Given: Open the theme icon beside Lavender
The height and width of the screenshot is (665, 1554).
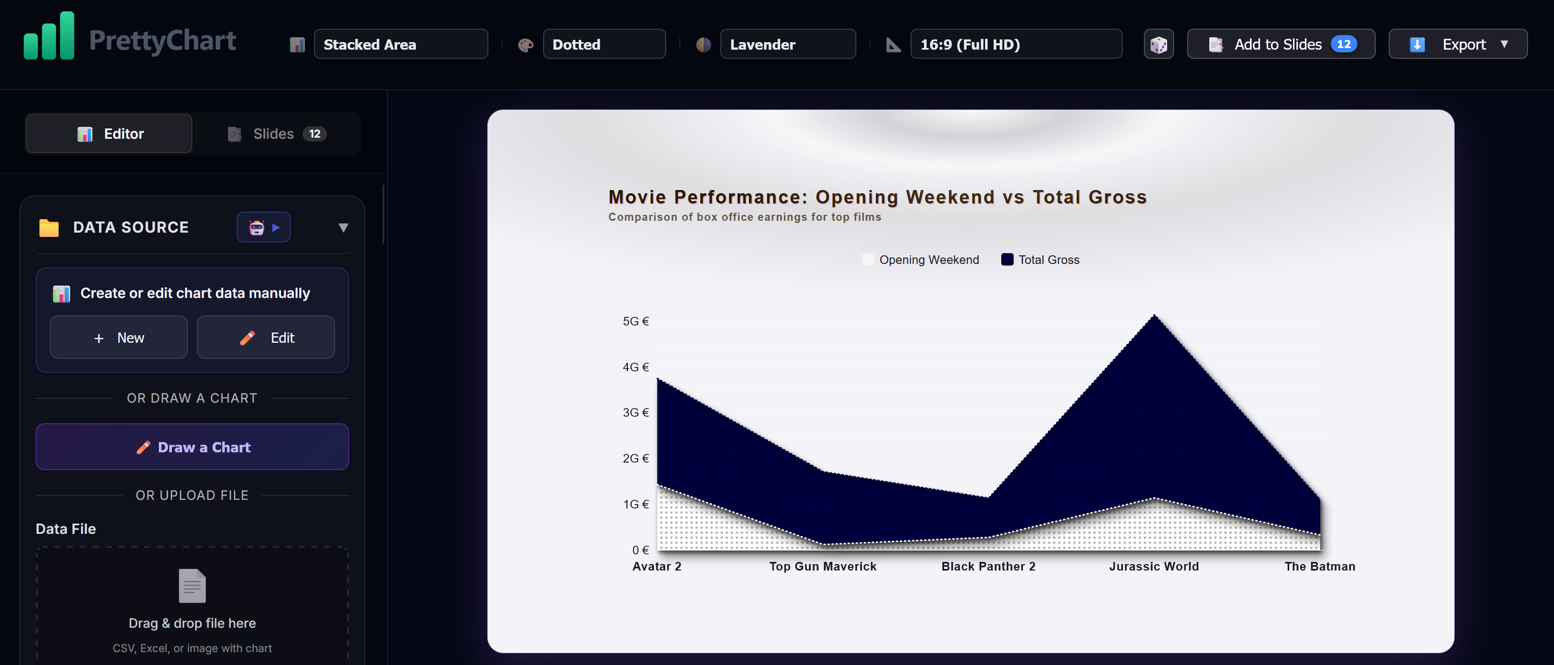Looking at the screenshot, I should click(x=703, y=44).
